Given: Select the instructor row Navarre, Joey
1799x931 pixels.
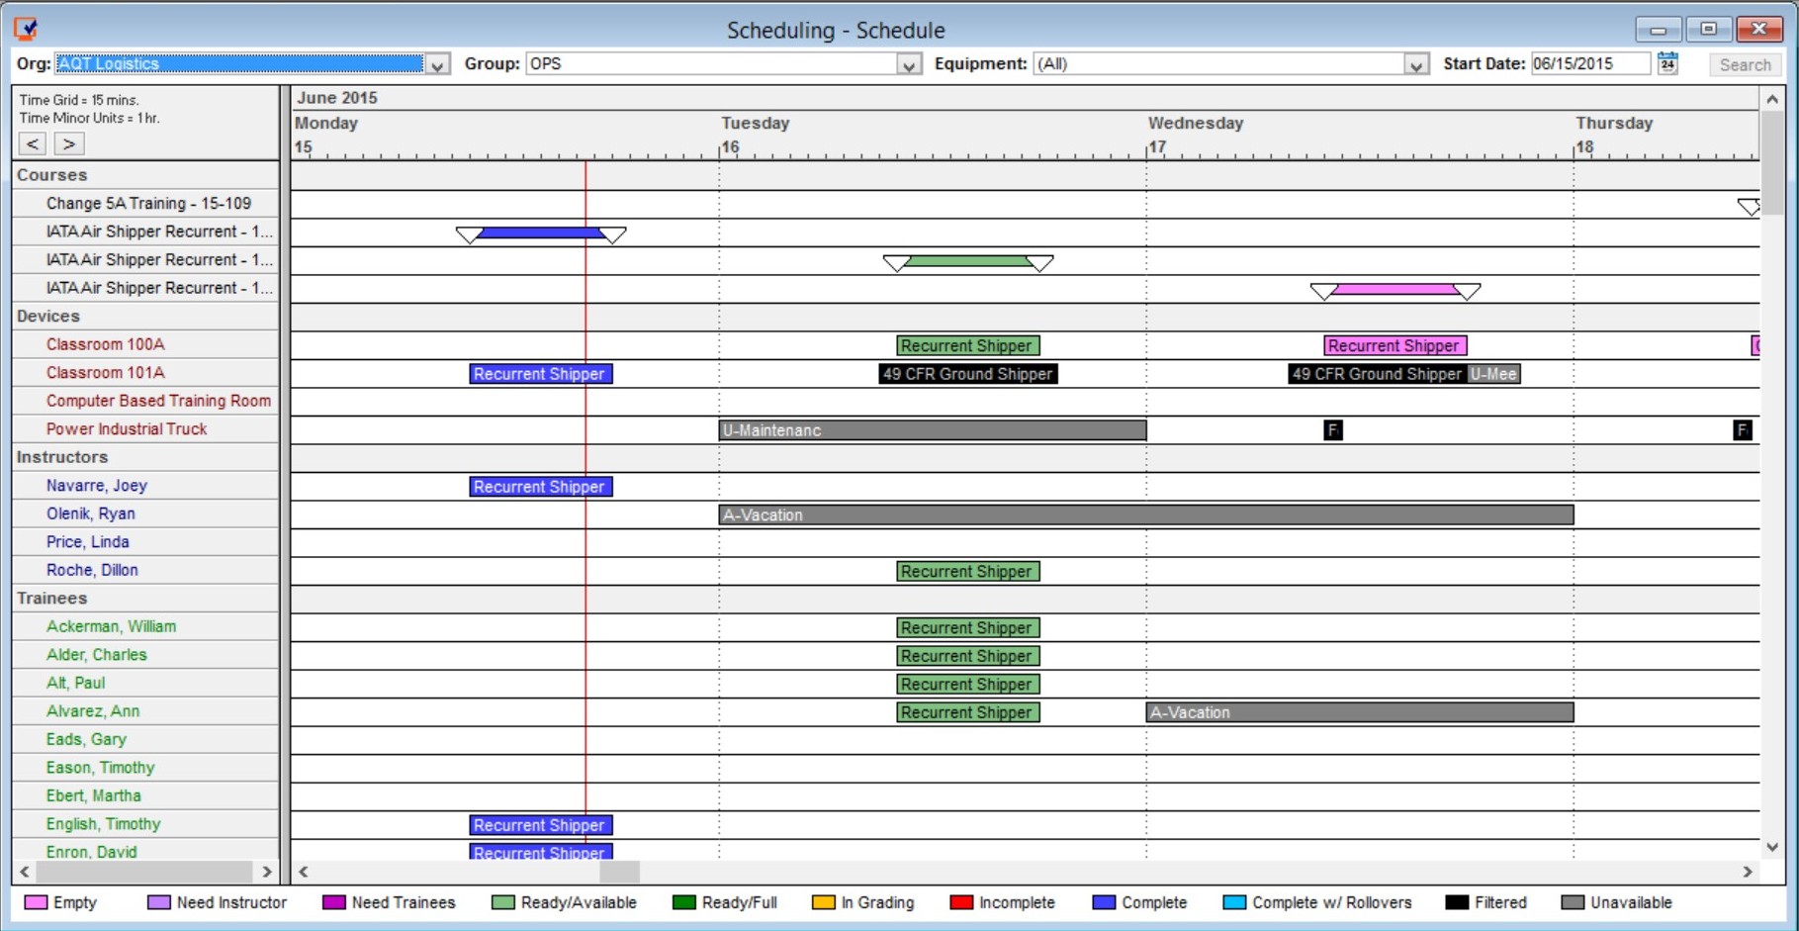Looking at the screenshot, I should (96, 485).
